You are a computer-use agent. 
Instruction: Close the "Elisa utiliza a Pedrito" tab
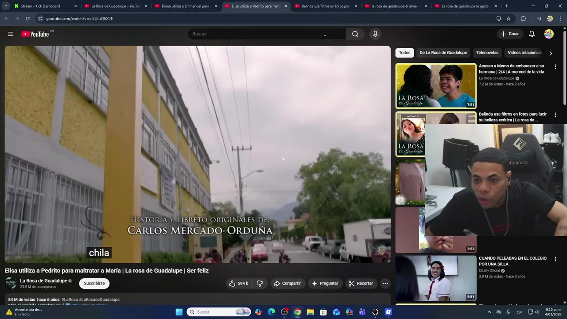point(286,6)
